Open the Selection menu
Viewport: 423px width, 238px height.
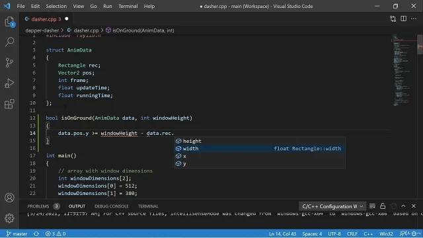56,6
